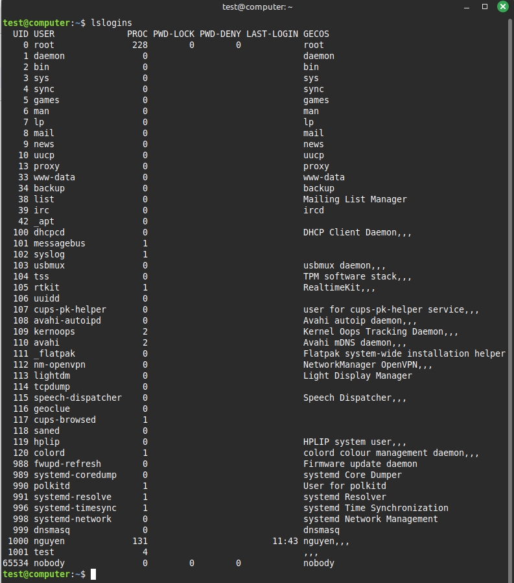Click the lslogins command text
514x583 pixels.
click(x=111, y=23)
